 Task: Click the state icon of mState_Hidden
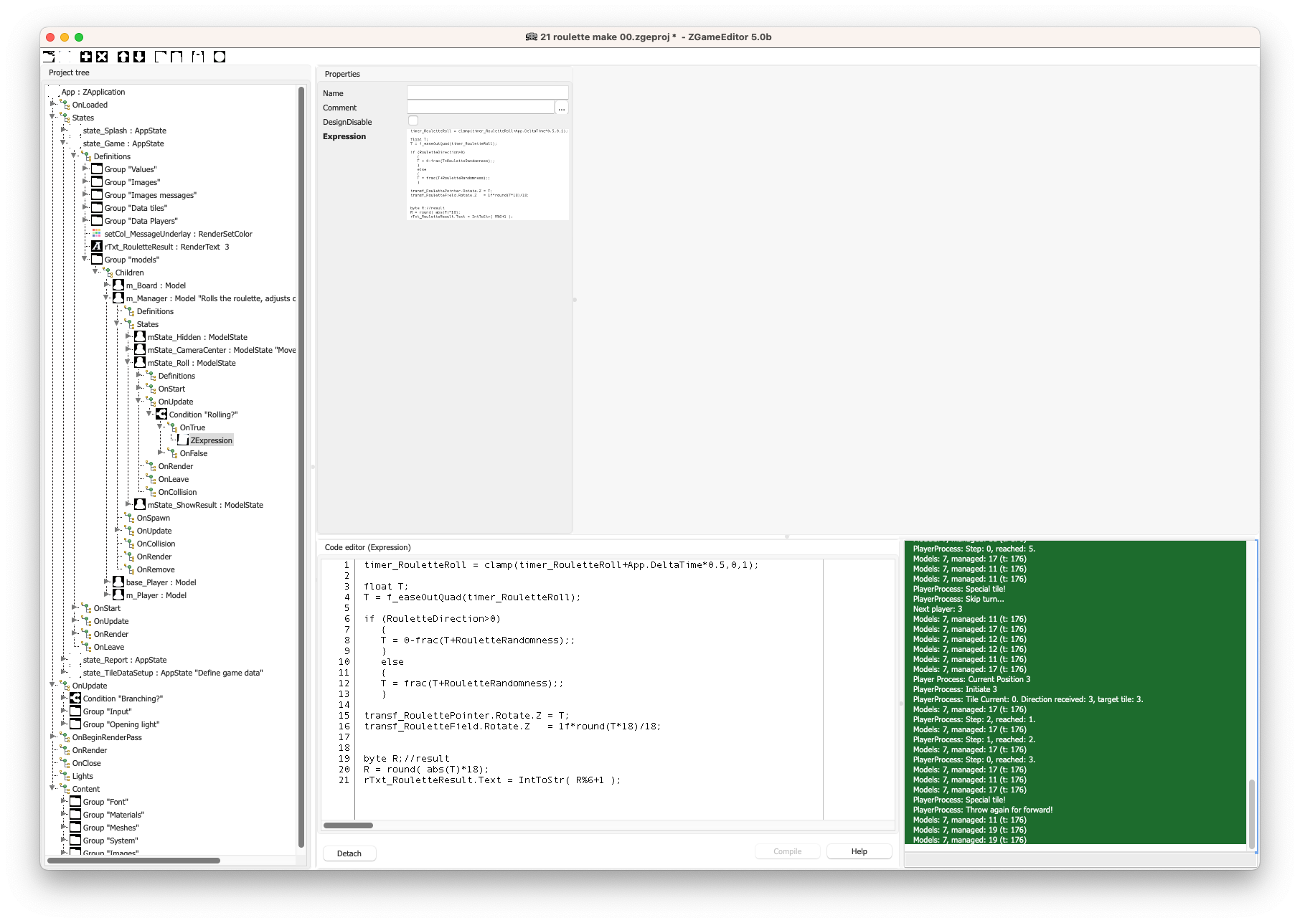coord(140,337)
